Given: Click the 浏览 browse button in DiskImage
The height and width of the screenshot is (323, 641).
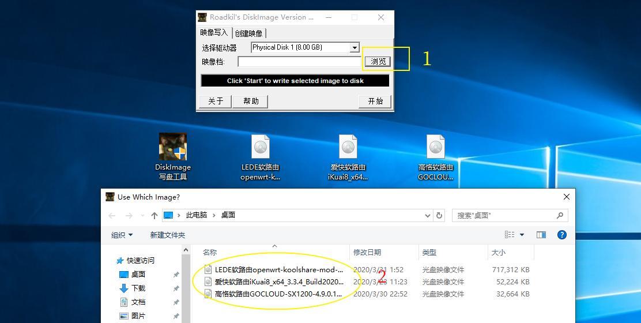Looking at the screenshot, I should [378, 61].
